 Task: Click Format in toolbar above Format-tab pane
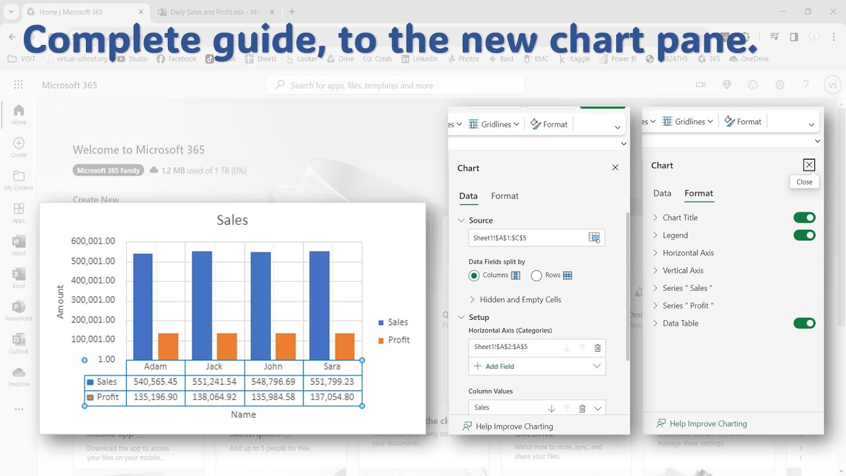click(743, 122)
